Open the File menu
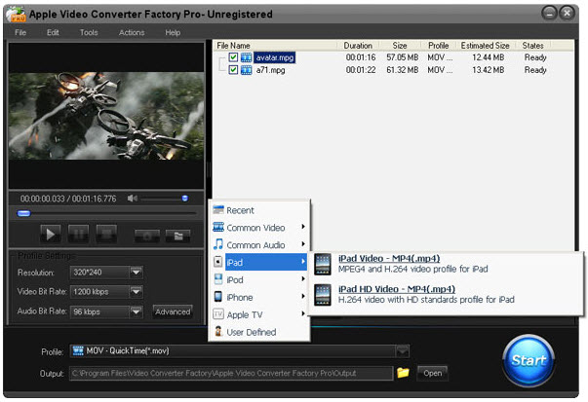The image size is (588, 402). tap(20, 32)
